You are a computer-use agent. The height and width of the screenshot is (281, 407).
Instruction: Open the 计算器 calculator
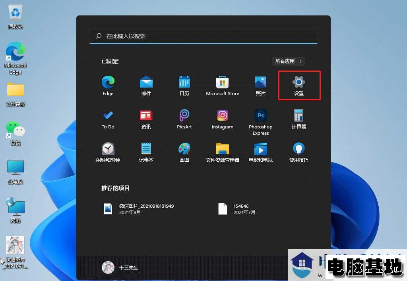click(x=299, y=119)
